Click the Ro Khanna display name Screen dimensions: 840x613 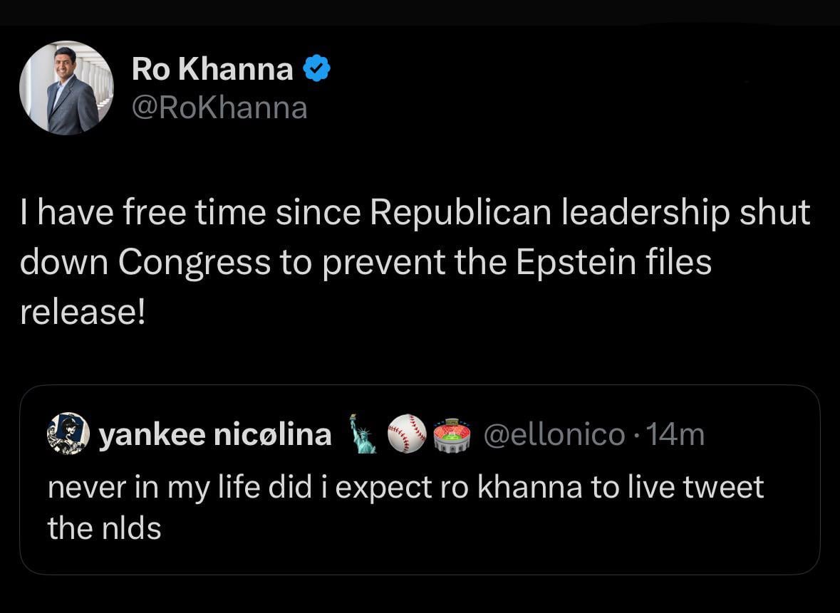coord(212,69)
